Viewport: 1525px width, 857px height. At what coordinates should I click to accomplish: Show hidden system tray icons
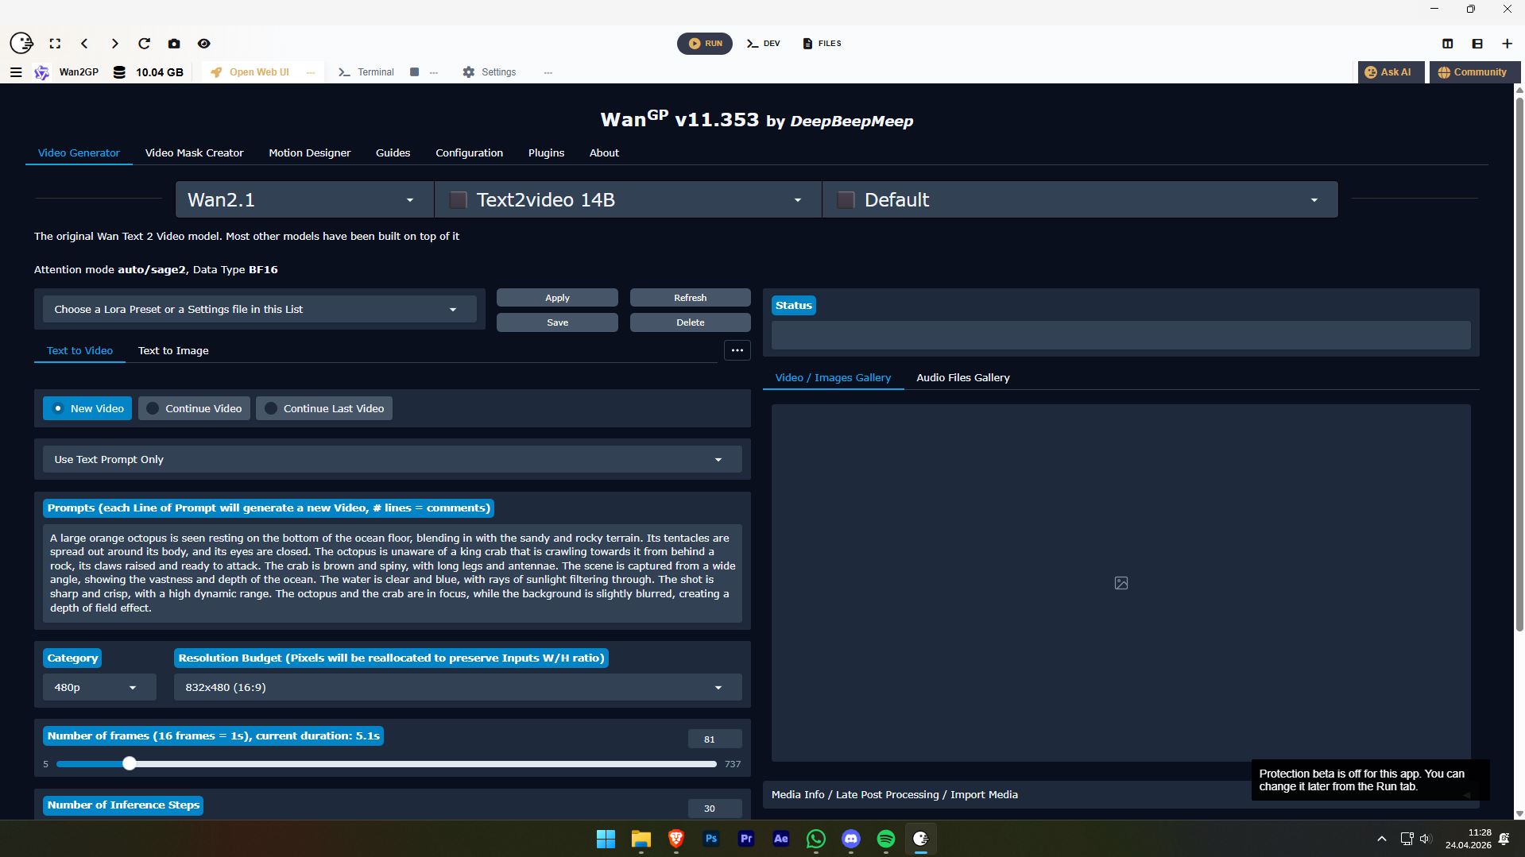1382,839
